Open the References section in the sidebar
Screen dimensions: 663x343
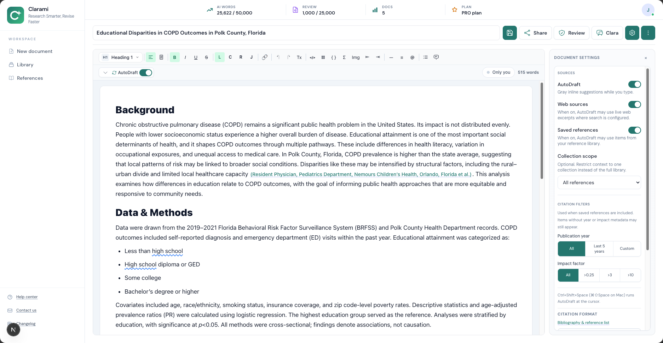pos(30,78)
